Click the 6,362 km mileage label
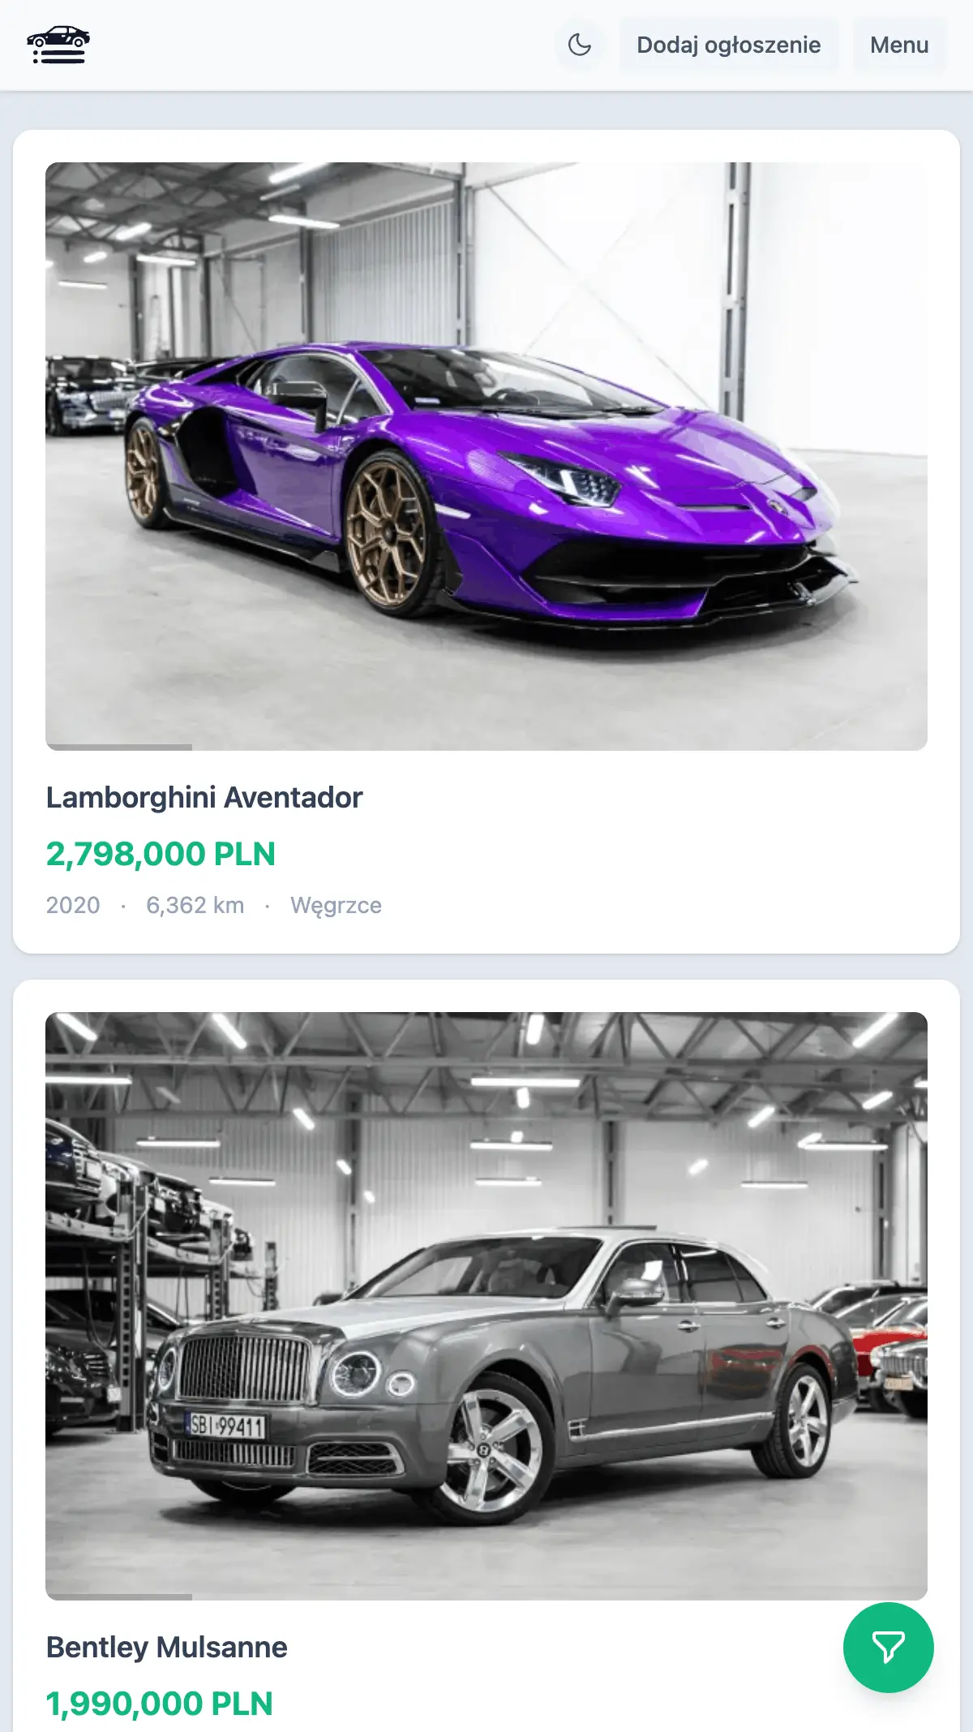Image resolution: width=973 pixels, height=1732 pixels. (195, 905)
